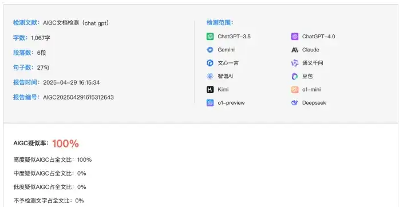Click the word count 1,067字
403x207 pixels.
pos(41,38)
